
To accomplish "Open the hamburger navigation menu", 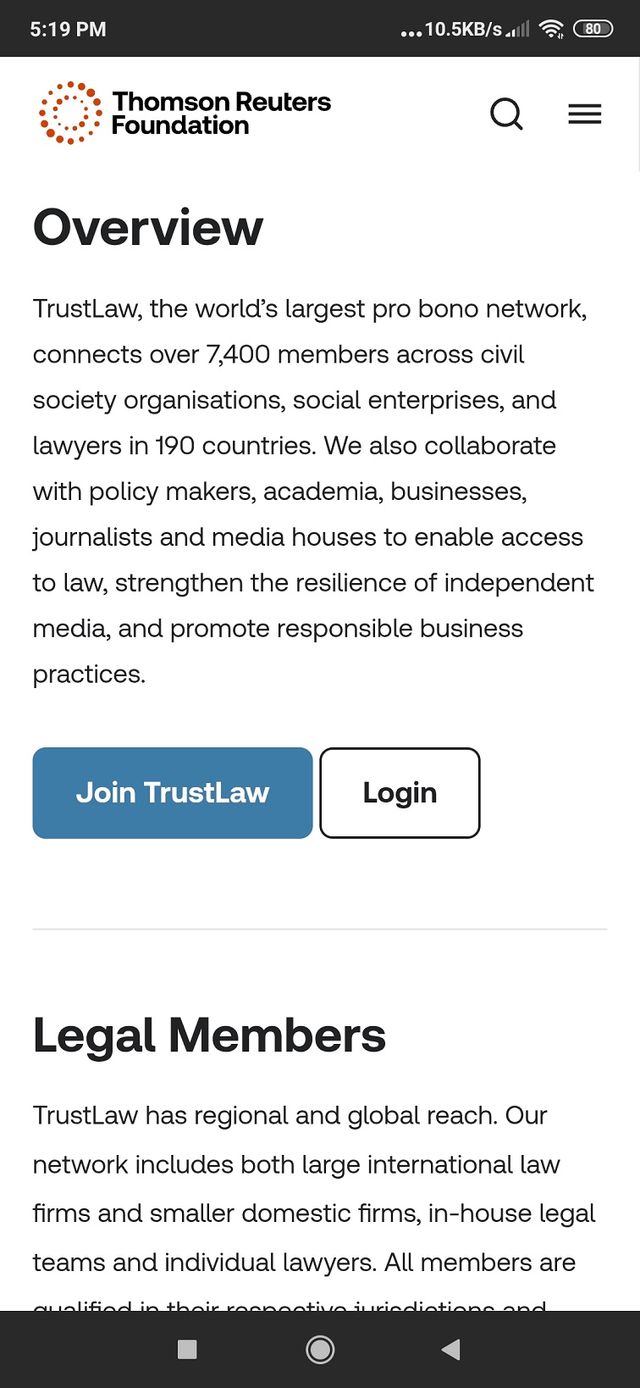I will coord(584,114).
